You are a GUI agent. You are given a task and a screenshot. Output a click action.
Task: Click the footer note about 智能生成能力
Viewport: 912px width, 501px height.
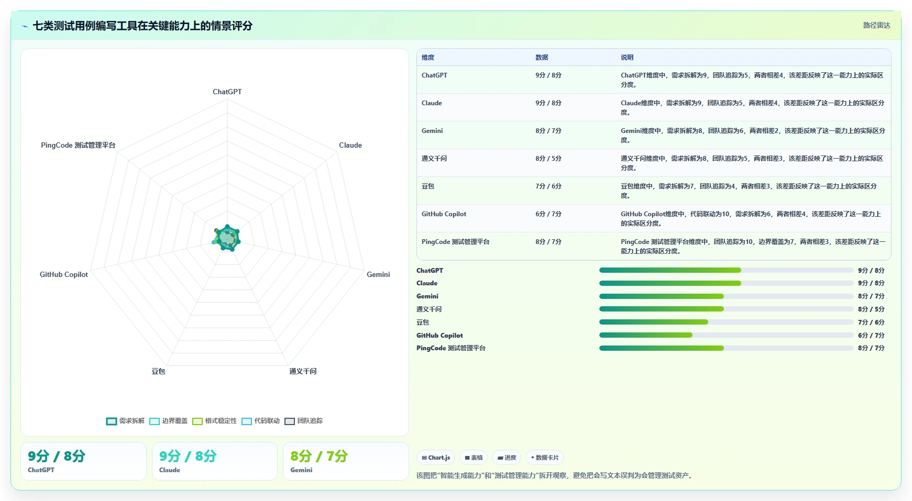point(555,475)
